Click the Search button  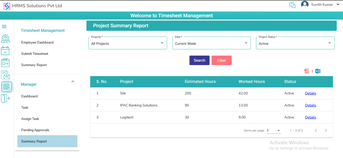(200, 60)
